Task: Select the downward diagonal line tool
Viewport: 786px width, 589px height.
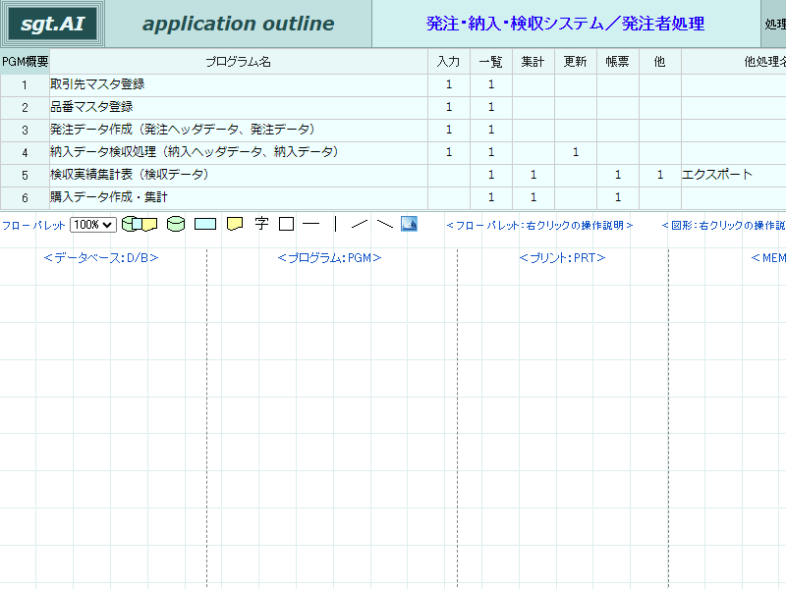Action: point(385,224)
